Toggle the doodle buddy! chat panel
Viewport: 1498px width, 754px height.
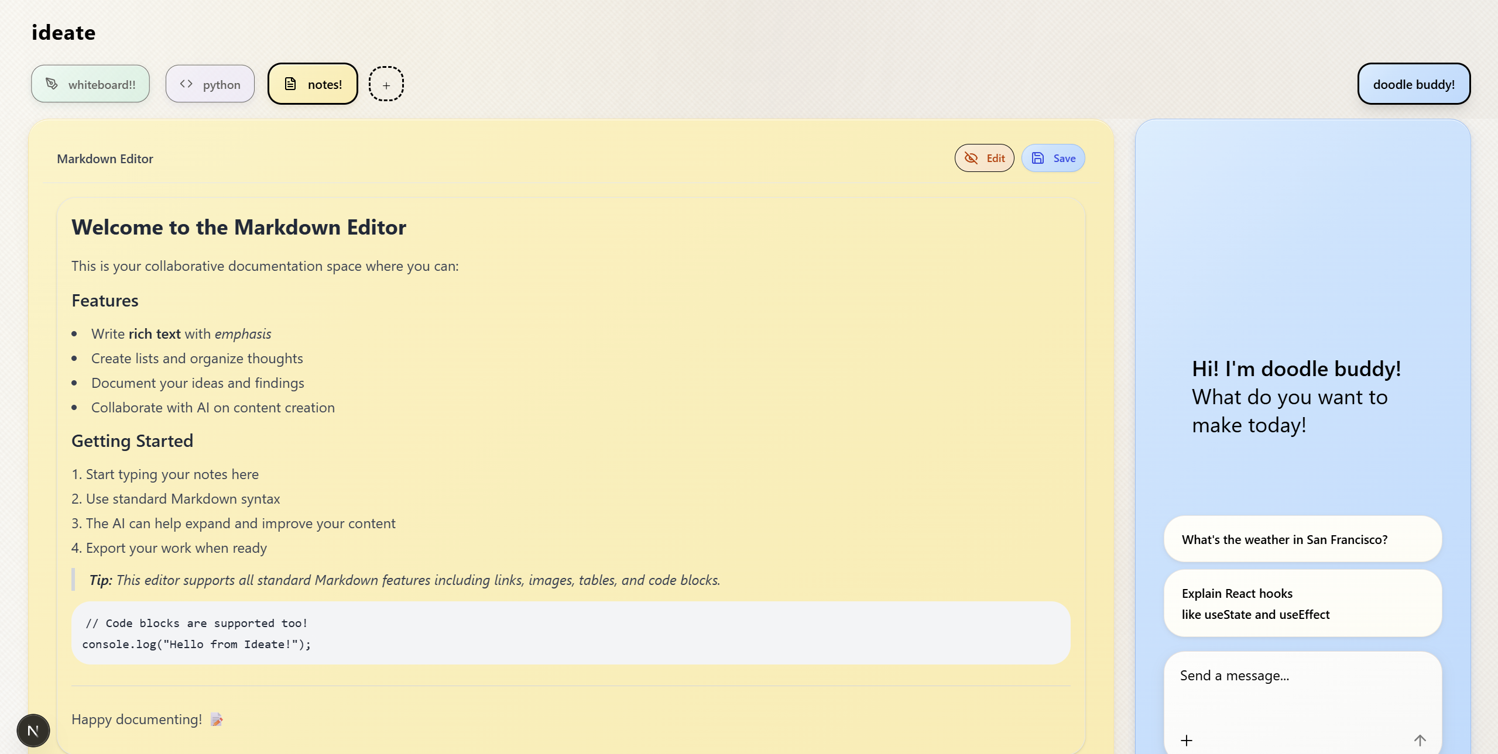[x=1413, y=84]
